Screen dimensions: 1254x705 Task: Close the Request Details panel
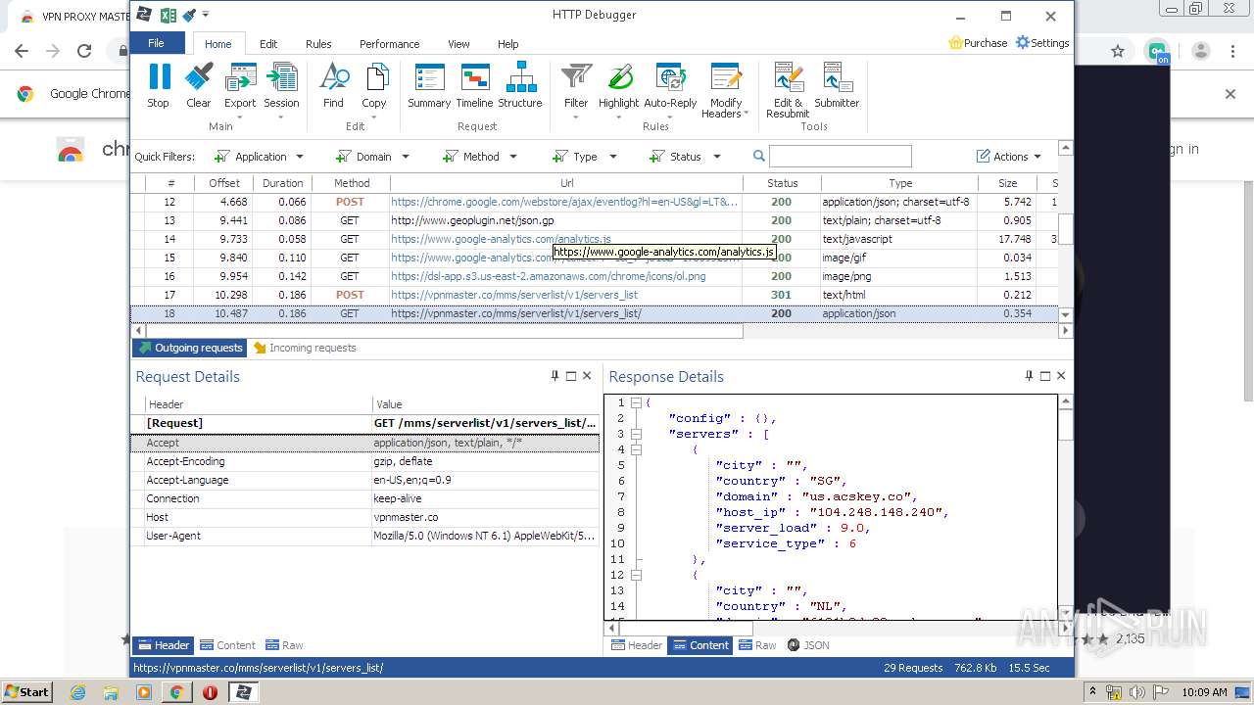click(587, 376)
